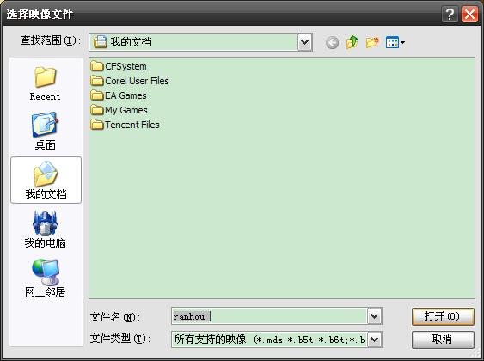
Task: Click the Tencent Files folder icon
Action: click(x=97, y=125)
